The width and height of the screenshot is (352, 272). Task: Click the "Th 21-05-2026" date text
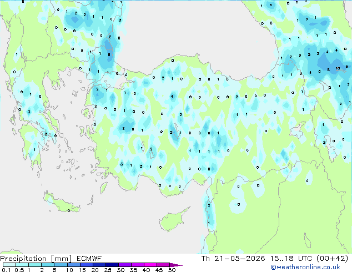(x=233, y=259)
